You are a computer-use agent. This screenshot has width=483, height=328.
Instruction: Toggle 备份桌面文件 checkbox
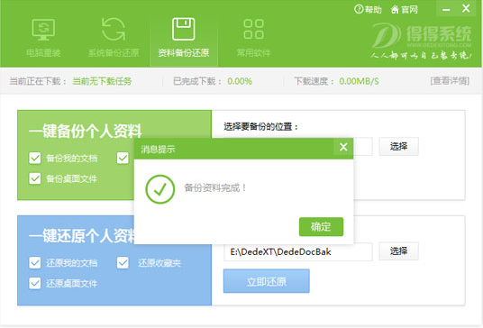(x=35, y=178)
